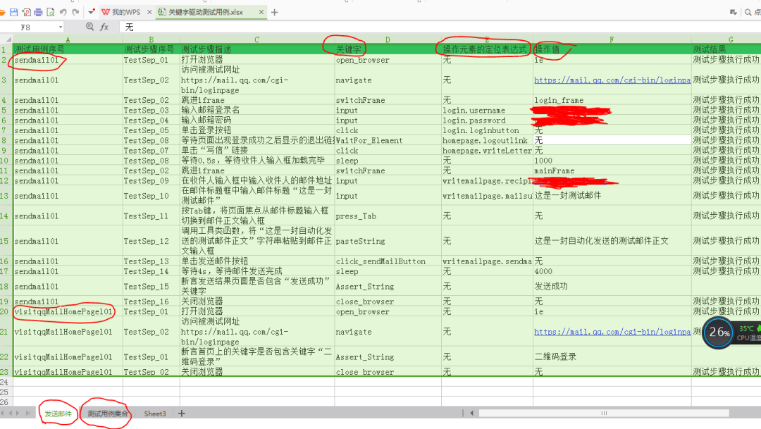Click the horizontal scrollbar left arrow
Viewport: 761px width, 429px height.
[x=471, y=414]
